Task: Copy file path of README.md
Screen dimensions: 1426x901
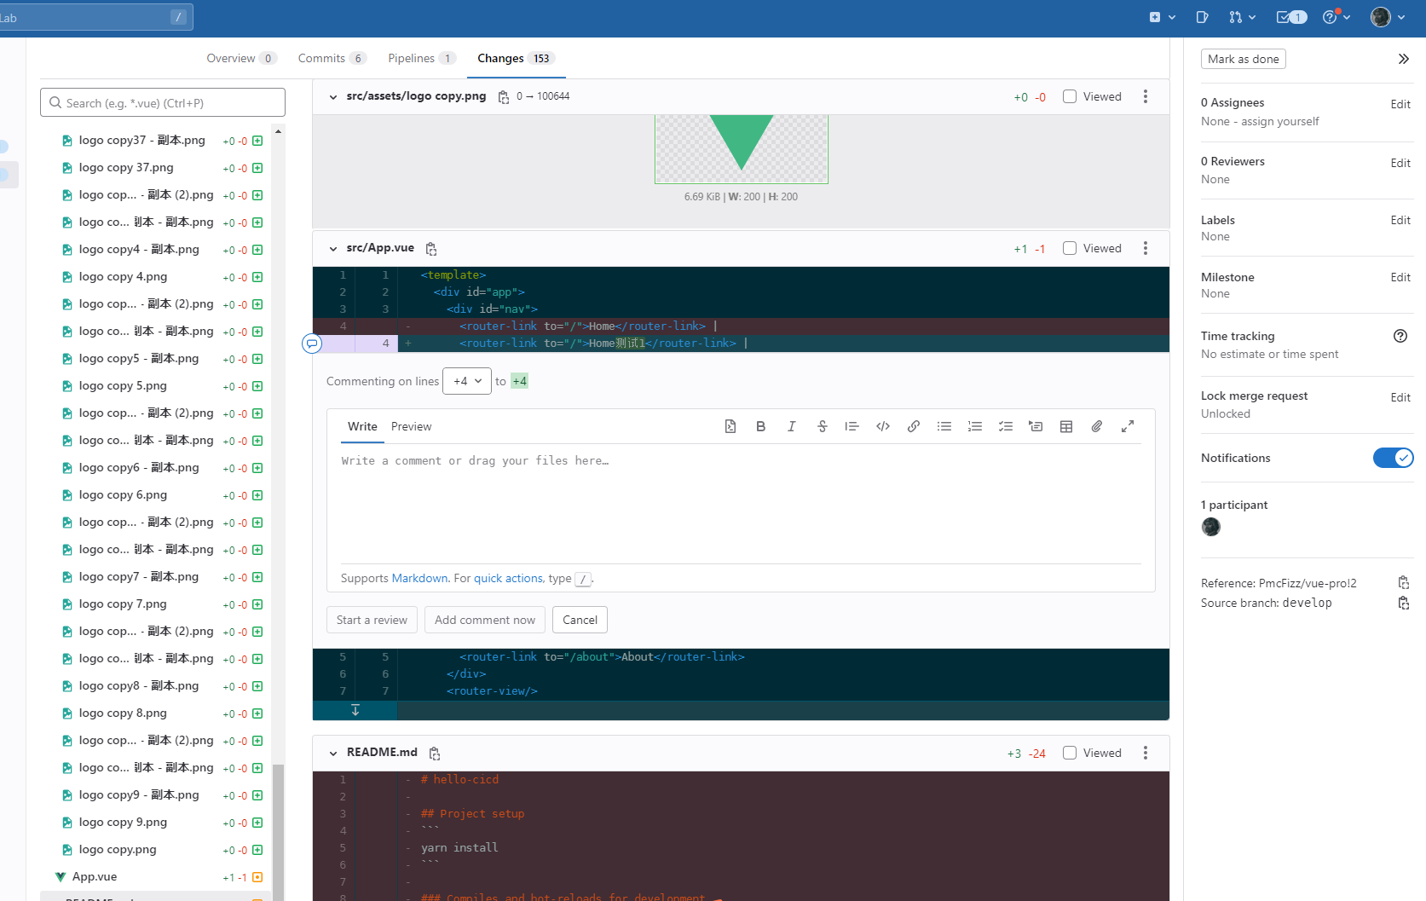Action: (x=435, y=754)
